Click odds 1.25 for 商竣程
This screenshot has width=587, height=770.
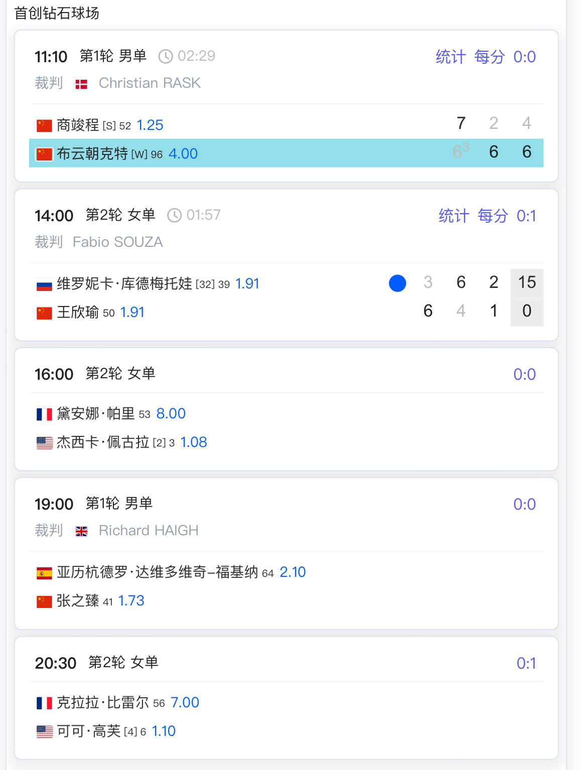[x=150, y=125]
